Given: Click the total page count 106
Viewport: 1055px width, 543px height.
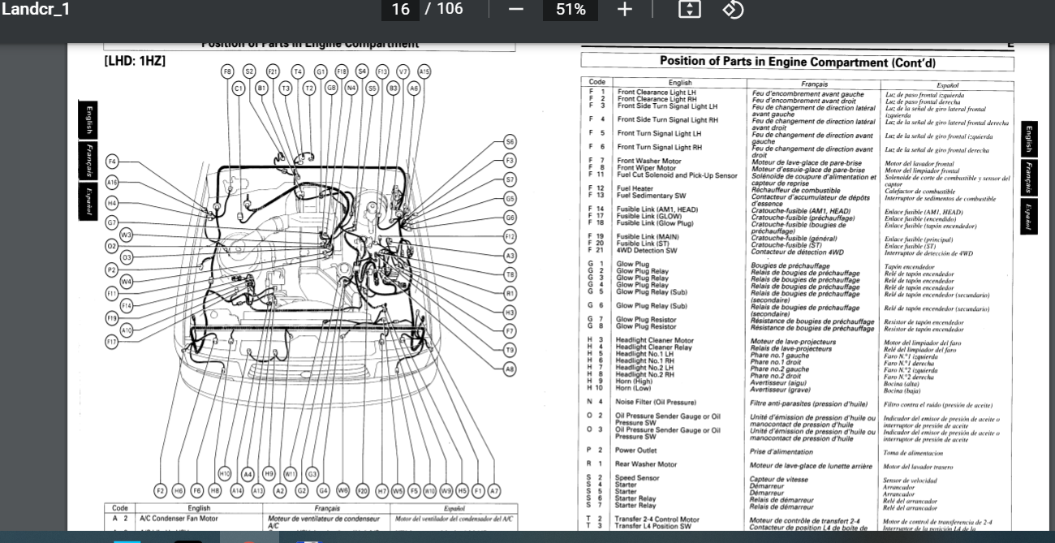Looking at the screenshot, I should [x=450, y=9].
